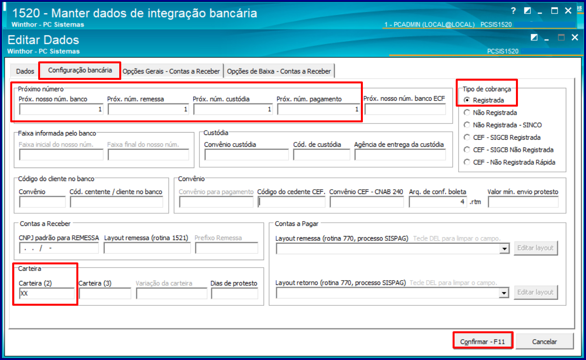Screen dimensions: 586x360
Task: Click Faixa inicial do nosso núm. field
Action: (61, 155)
